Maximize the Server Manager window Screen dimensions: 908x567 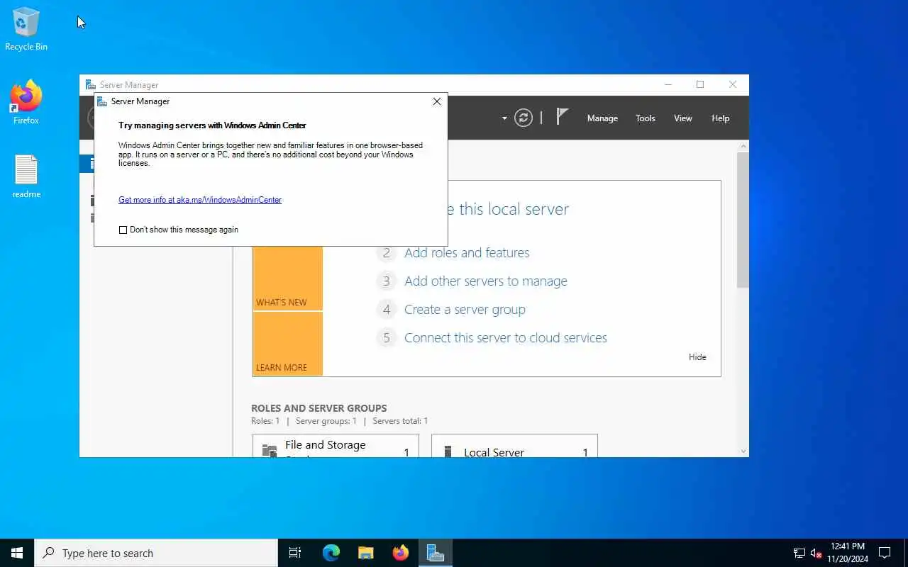click(700, 84)
